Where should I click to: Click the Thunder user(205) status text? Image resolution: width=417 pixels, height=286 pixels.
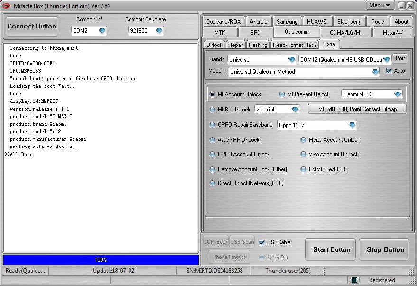(288, 270)
